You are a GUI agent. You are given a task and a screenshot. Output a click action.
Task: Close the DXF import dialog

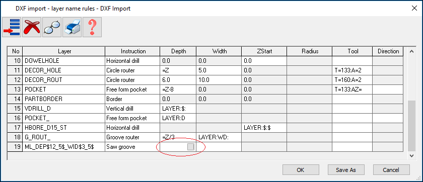click(414, 8)
